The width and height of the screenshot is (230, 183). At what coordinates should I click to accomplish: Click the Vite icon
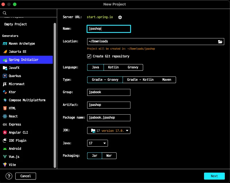(x=5, y=165)
